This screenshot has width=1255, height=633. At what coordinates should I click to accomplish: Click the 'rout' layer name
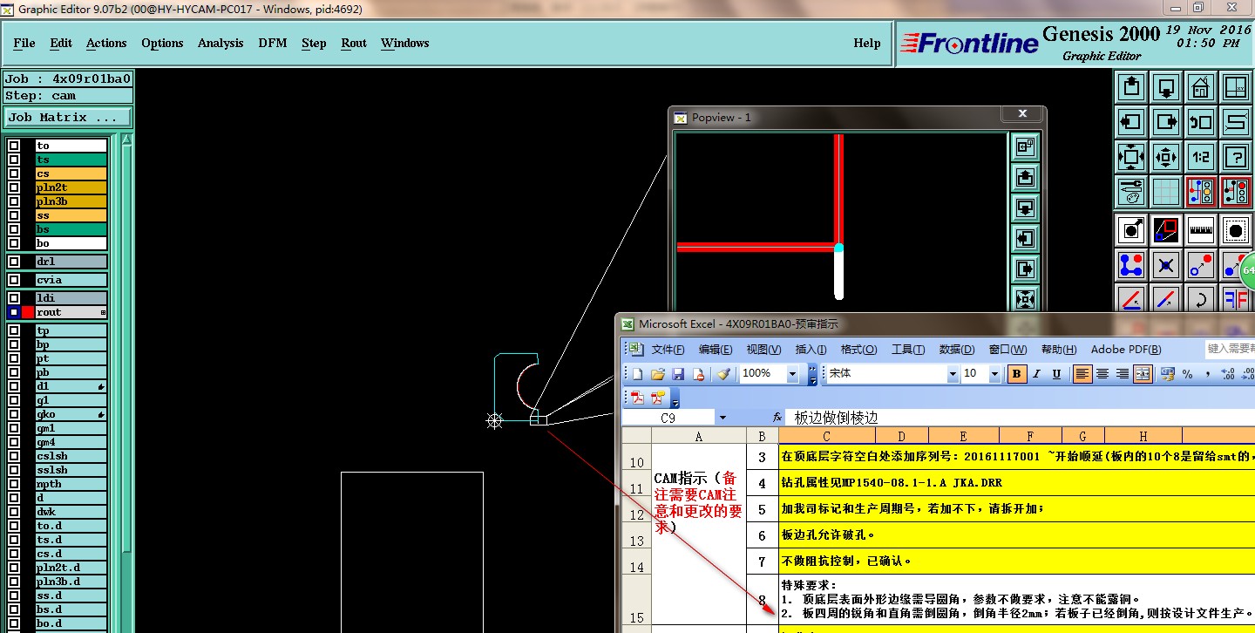click(71, 312)
